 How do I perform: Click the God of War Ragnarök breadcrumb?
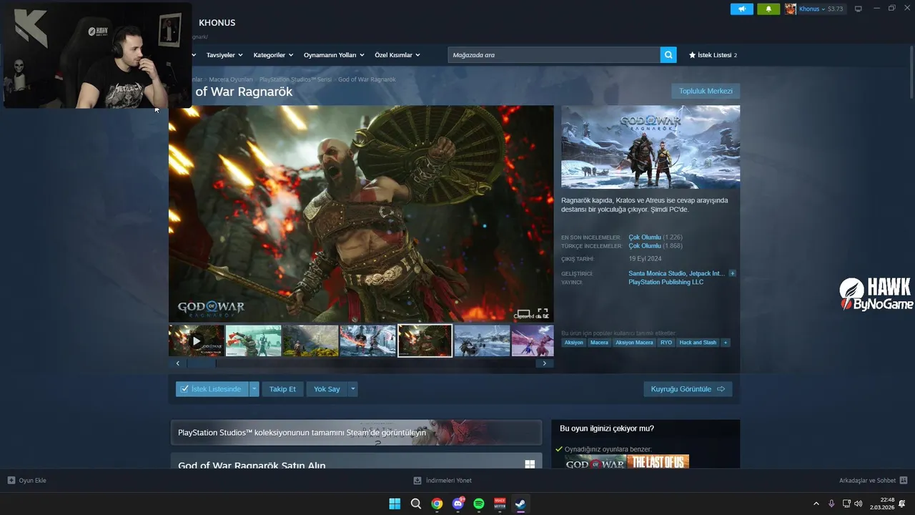367,79
